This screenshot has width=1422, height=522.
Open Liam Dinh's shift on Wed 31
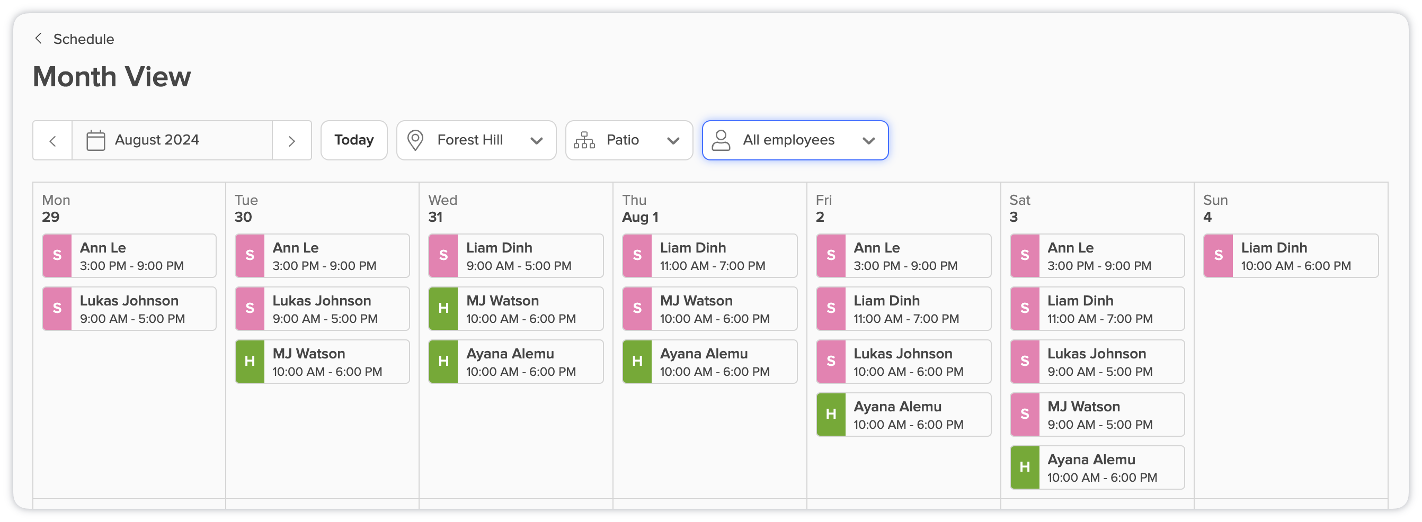(516, 256)
